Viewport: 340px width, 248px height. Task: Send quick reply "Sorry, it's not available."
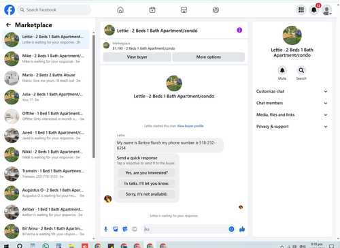coord(147,194)
